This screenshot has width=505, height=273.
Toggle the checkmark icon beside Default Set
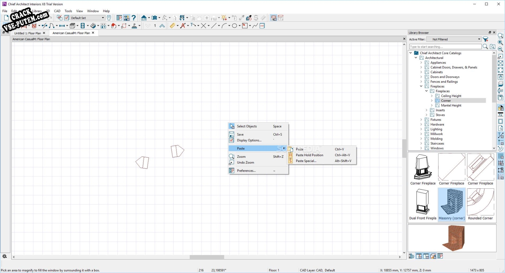[67, 18]
